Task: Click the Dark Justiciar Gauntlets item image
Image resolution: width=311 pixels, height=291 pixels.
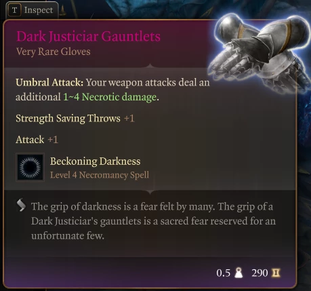Action: click(x=259, y=53)
